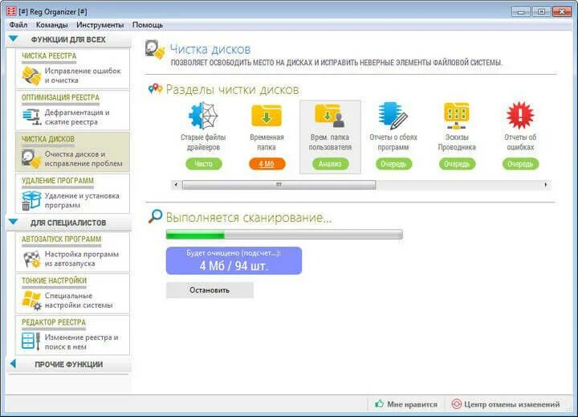Open Удаление программ section heading

[x=58, y=181]
